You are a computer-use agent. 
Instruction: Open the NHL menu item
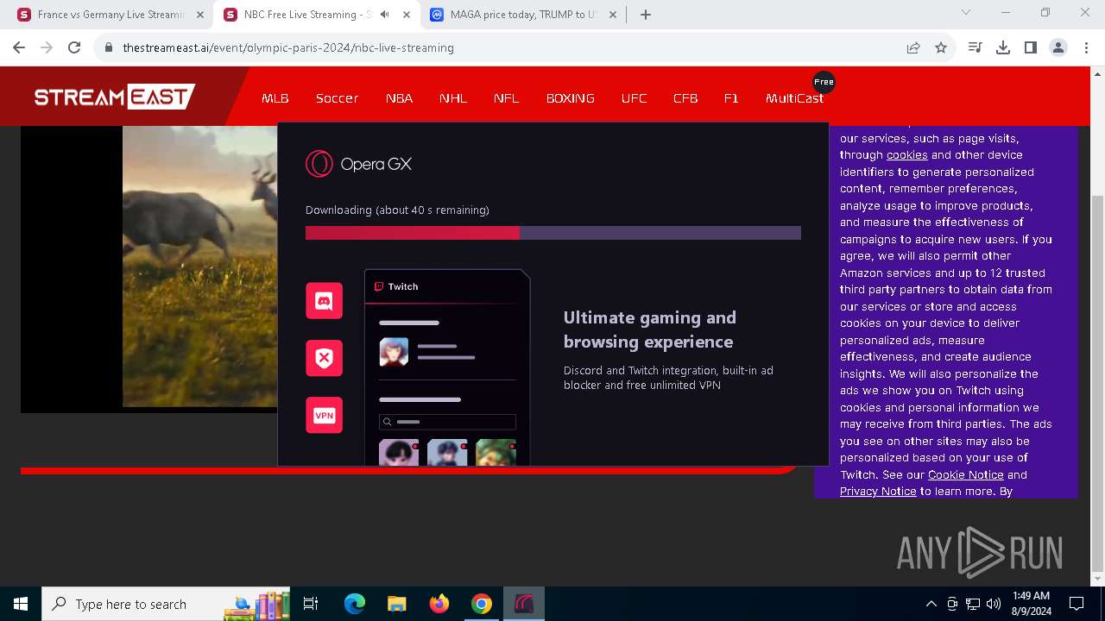pos(453,98)
